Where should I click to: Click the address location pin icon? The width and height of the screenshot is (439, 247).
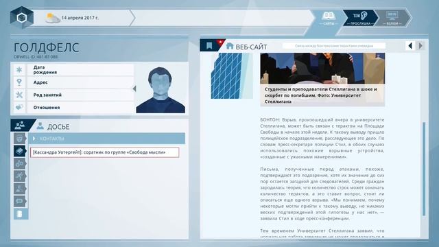19,82
